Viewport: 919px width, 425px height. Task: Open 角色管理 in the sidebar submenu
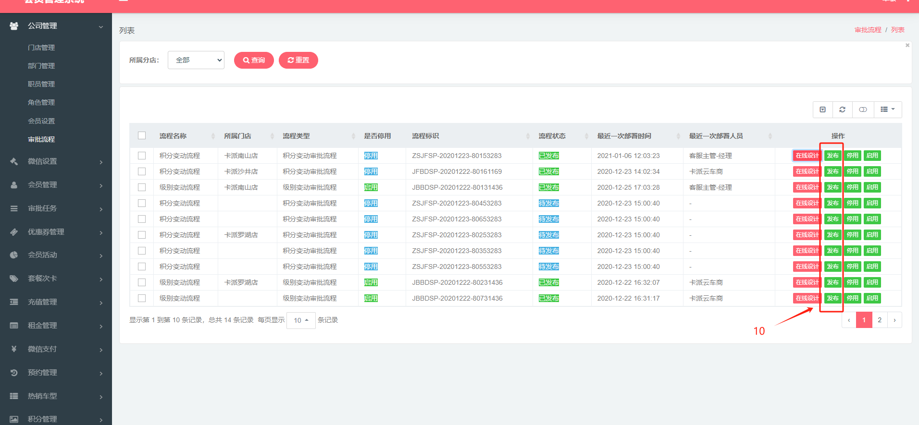coord(41,102)
